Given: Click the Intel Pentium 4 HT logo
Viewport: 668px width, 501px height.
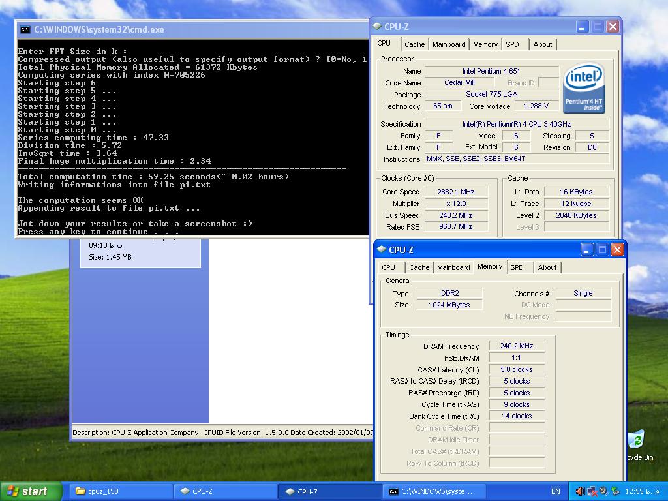Looking at the screenshot, I should 584,88.
